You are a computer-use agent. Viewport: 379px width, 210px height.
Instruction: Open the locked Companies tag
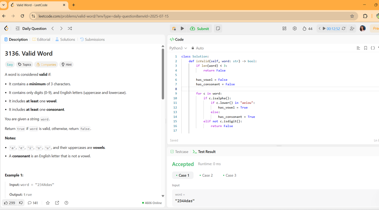point(46,64)
